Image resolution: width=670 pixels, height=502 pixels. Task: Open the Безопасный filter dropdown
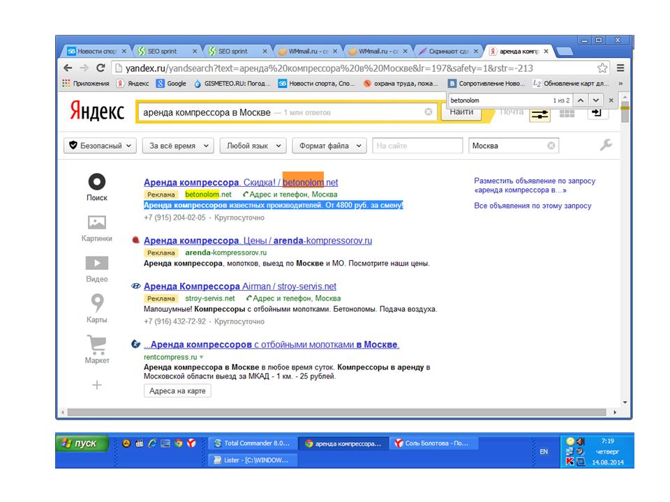pyautogui.click(x=100, y=146)
